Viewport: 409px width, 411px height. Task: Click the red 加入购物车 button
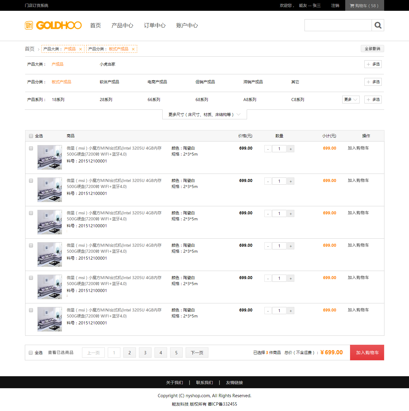tap(367, 353)
